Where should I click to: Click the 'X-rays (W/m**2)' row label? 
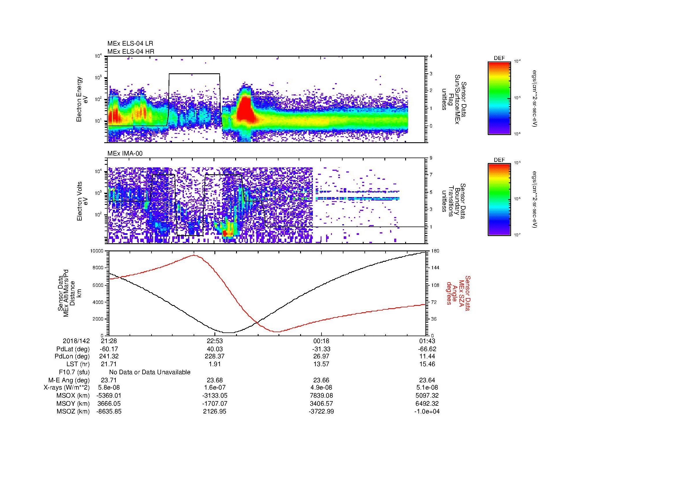pos(67,388)
